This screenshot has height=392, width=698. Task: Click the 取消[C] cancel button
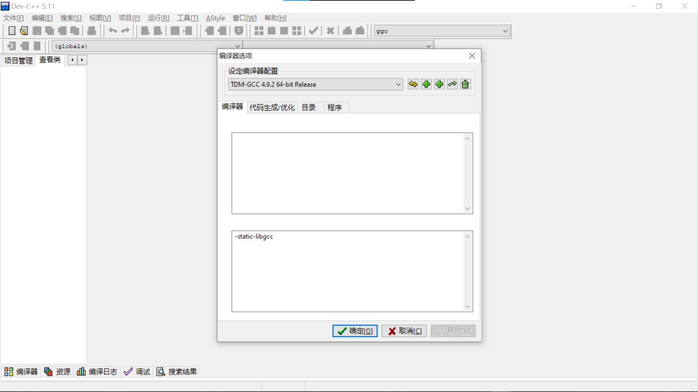(404, 331)
